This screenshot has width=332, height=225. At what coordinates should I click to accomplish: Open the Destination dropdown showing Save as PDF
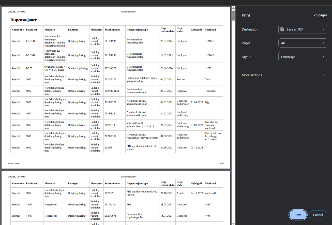pos(303,29)
